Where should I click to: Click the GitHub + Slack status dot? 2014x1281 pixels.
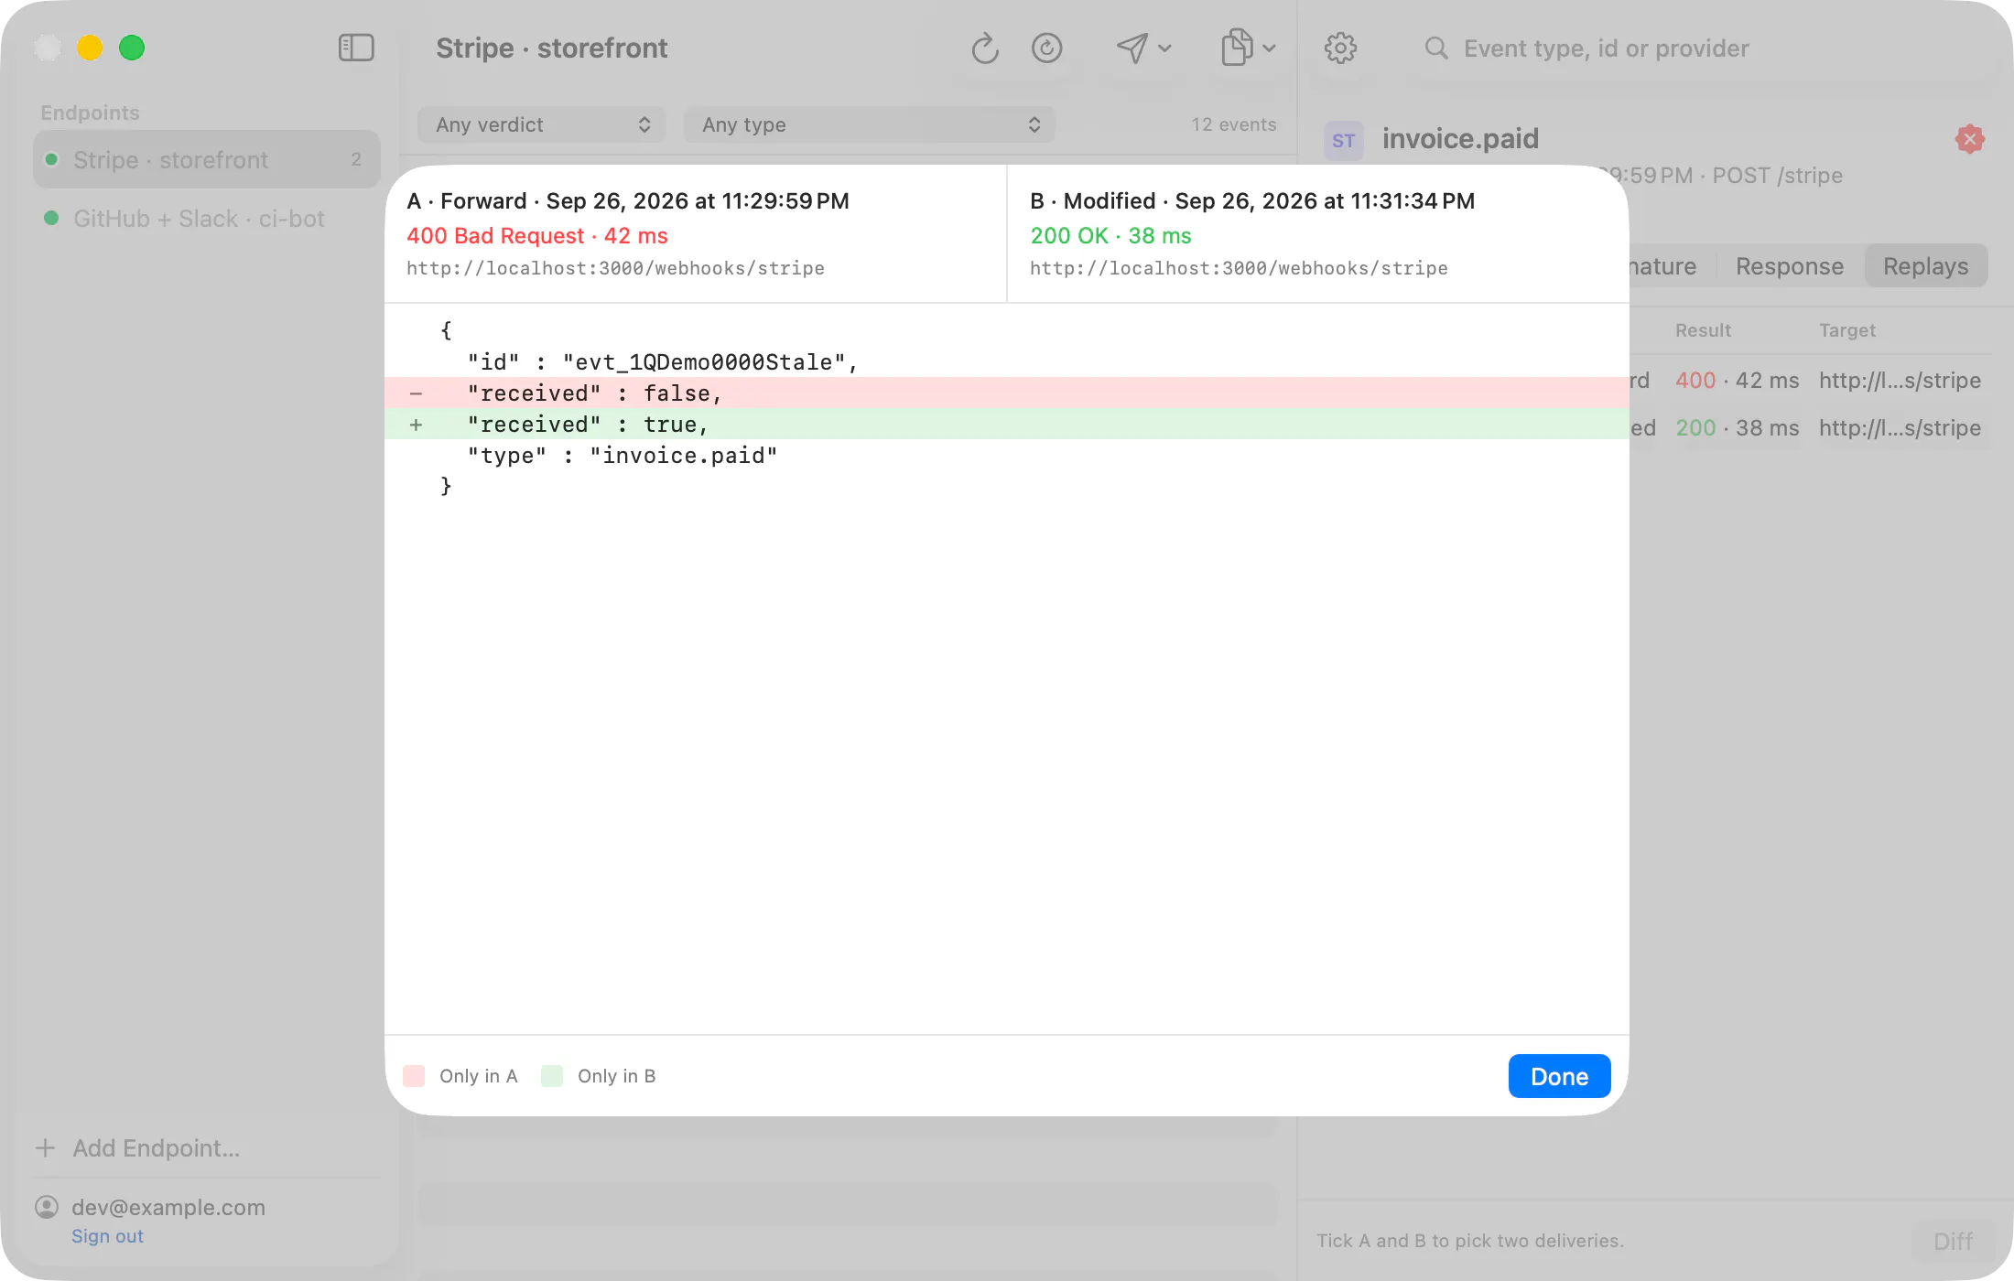point(52,219)
